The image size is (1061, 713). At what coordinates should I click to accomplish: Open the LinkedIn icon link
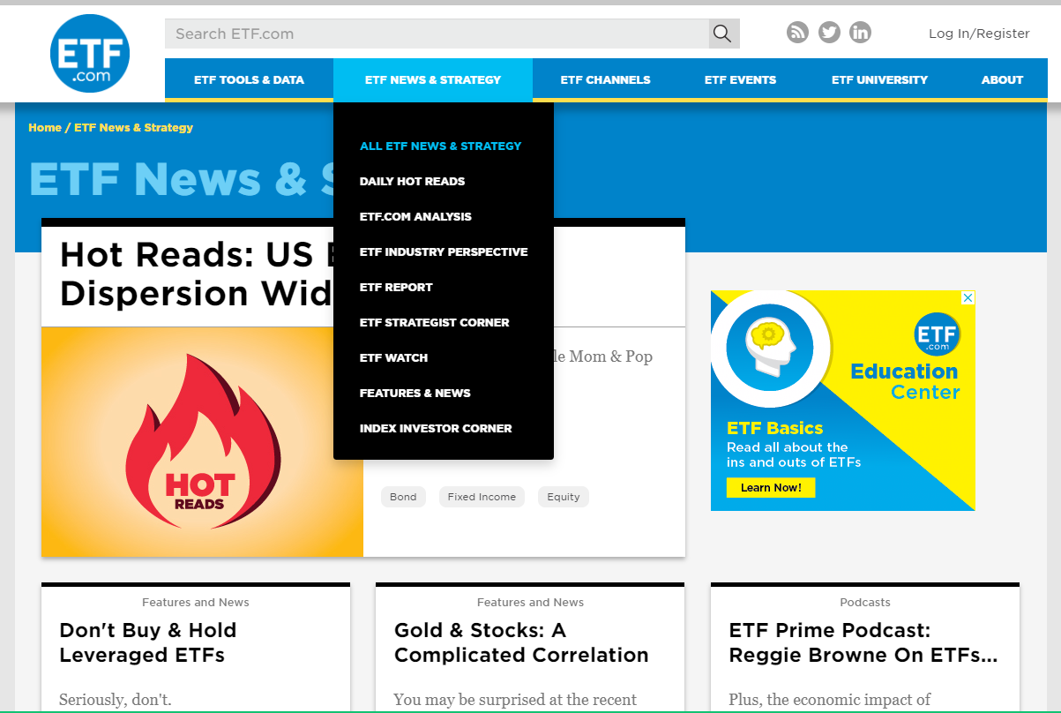click(x=860, y=33)
